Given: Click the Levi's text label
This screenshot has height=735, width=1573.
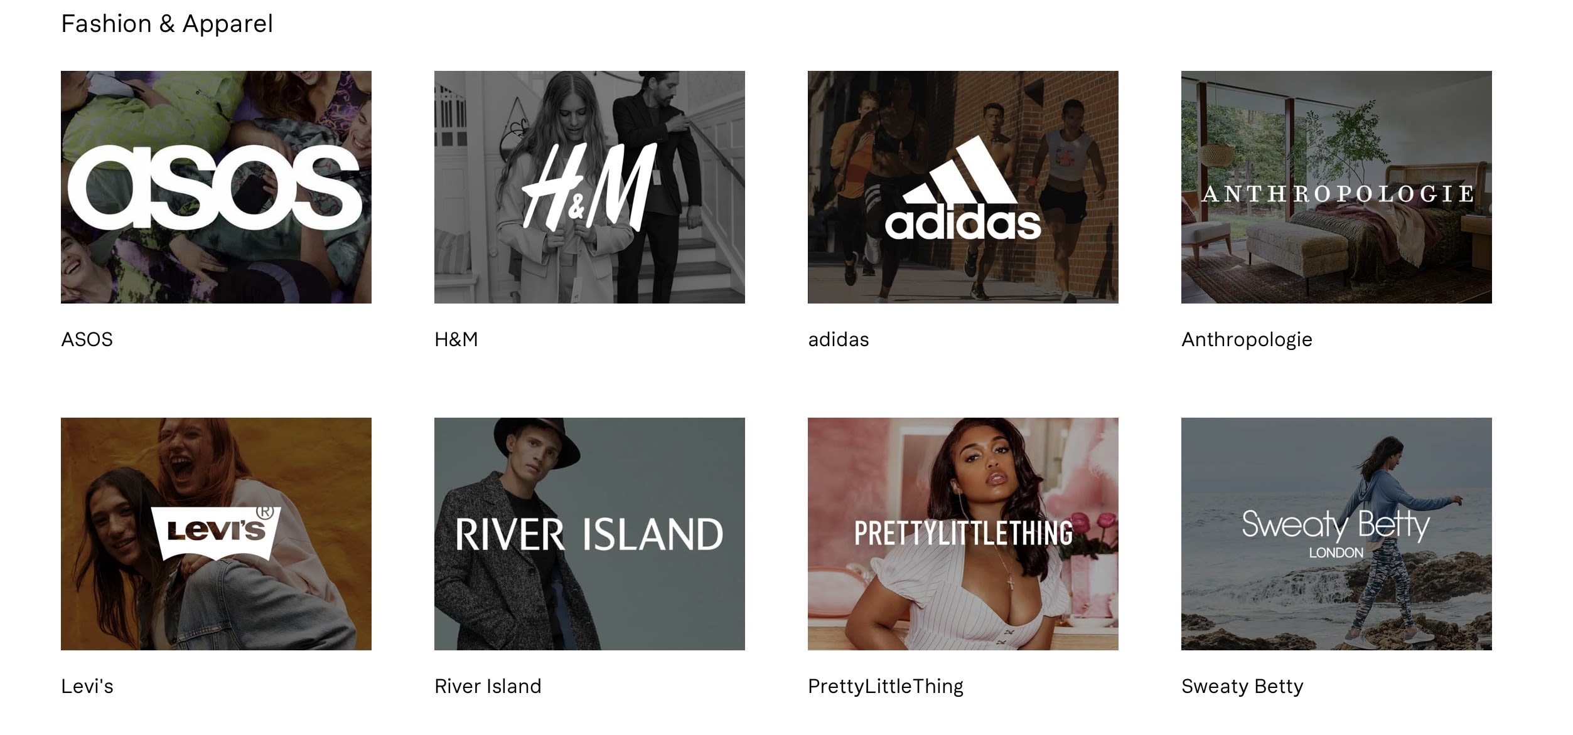Looking at the screenshot, I should click(x=87, y=686).
